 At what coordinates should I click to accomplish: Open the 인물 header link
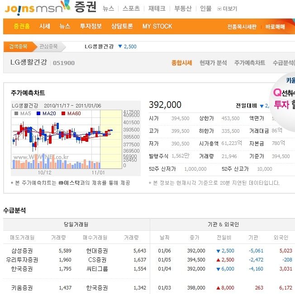[206, 9]
